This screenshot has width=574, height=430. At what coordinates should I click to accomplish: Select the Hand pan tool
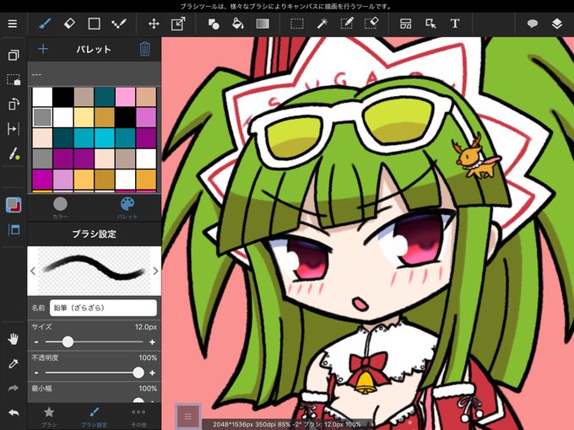click(14, 339)
